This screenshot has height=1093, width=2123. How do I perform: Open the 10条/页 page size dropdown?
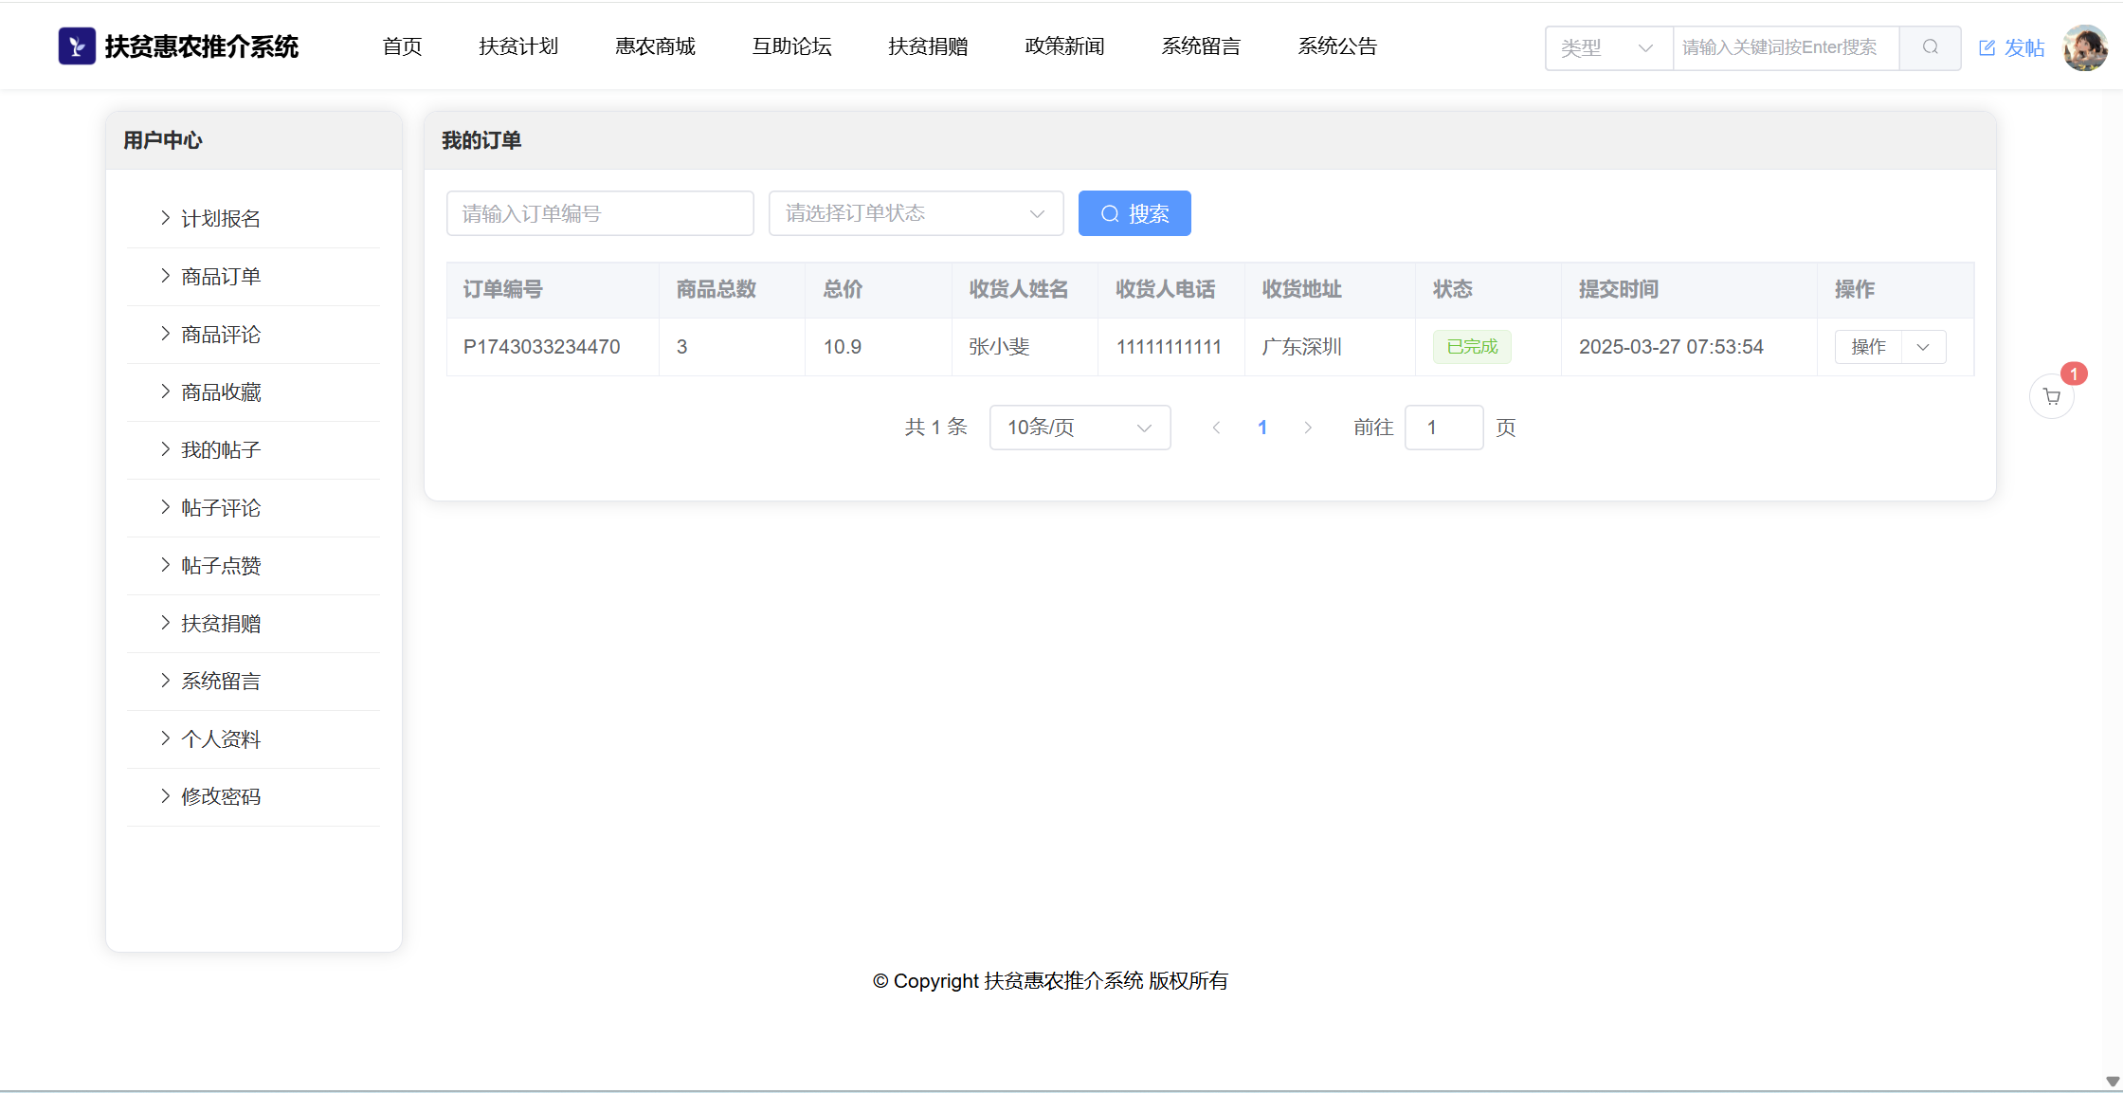[x=1080, y=428]
